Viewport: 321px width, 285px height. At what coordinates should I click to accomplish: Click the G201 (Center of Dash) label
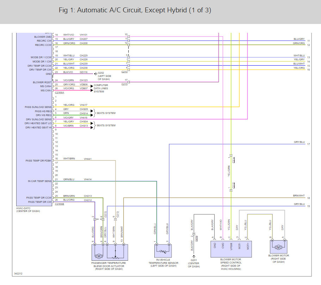pyautogui.click(x=194, y=263)
